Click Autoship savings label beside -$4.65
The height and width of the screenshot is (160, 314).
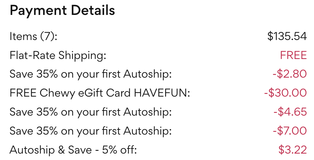90,112
